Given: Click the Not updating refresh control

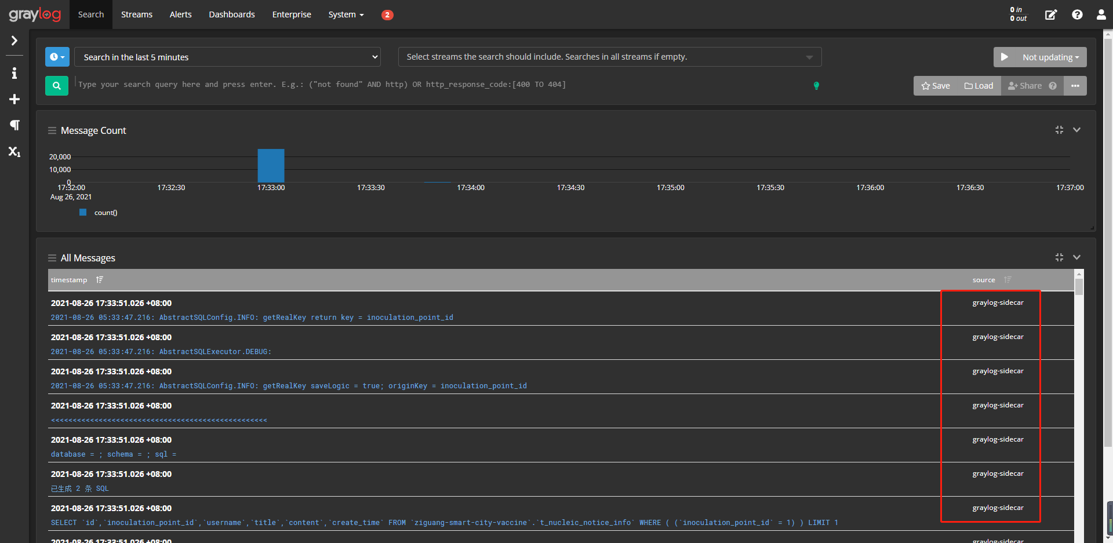Looking at the screenshot, I should pyautogui.click(x=1040, y=57).
